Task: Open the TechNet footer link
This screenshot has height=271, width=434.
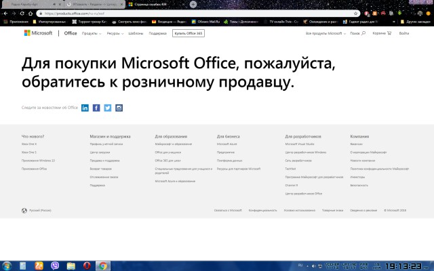Action: tap(290, 169)
